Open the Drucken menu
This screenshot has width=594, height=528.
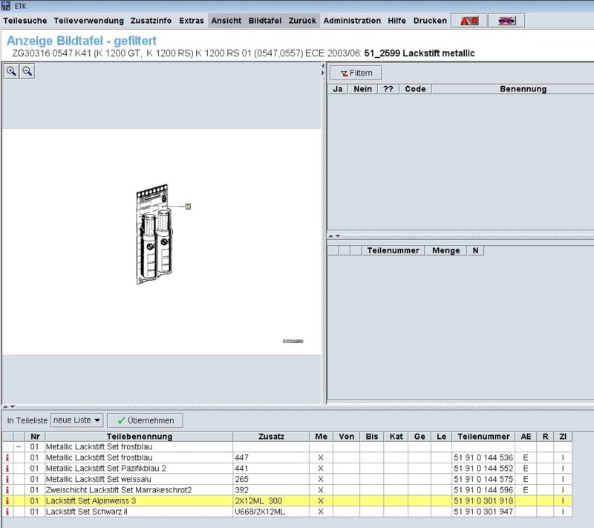coord(430,21)
